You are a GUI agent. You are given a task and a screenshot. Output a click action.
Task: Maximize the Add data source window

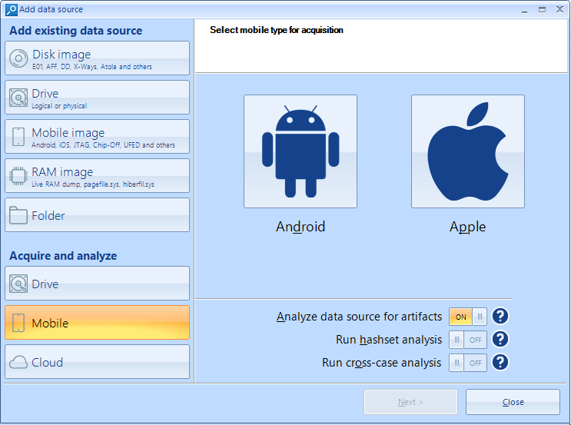(x=543, y=10)
